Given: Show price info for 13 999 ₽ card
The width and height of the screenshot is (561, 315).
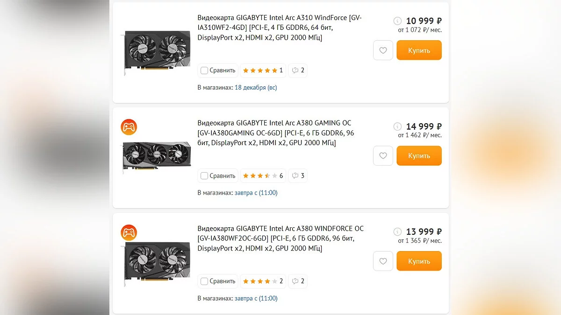Looking at the screenshot, I should pyautogui.click(x=397, y=232).
